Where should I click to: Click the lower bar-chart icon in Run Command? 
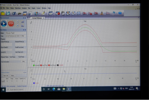[23, 26]
